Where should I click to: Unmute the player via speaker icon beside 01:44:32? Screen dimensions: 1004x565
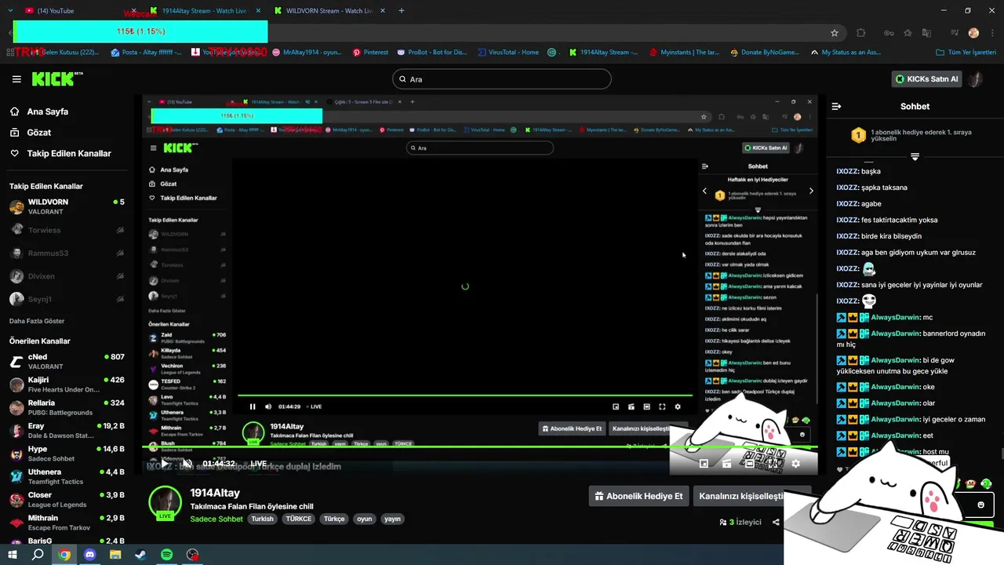(x=187, y=464)
